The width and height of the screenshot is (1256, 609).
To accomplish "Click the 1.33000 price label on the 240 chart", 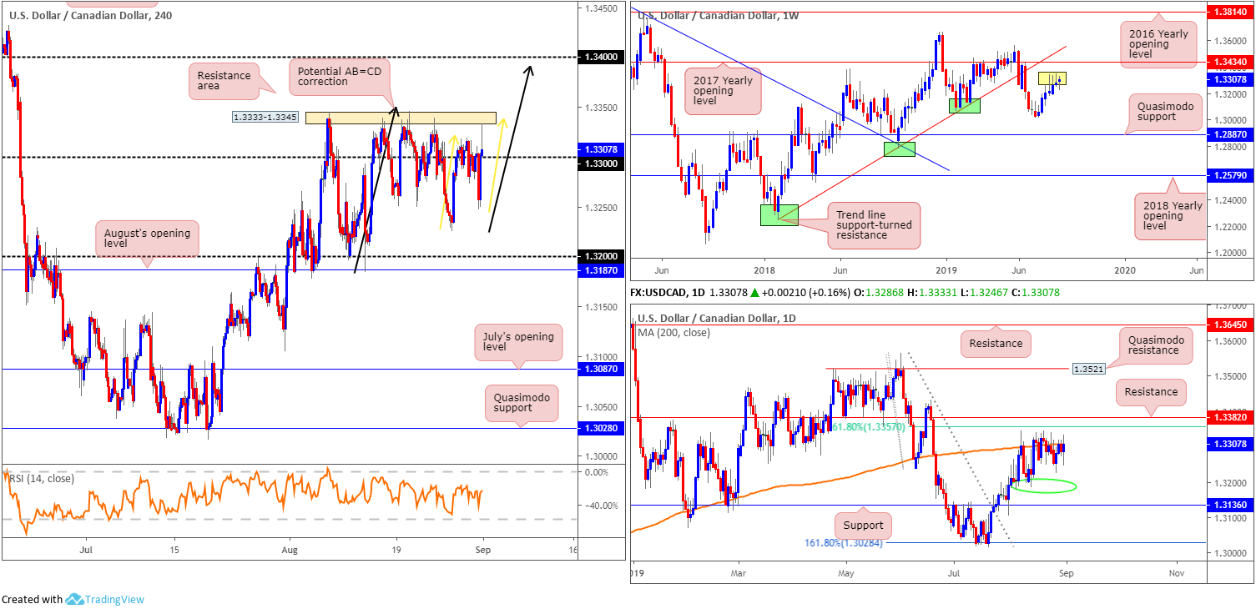I will tap(600, 164).
